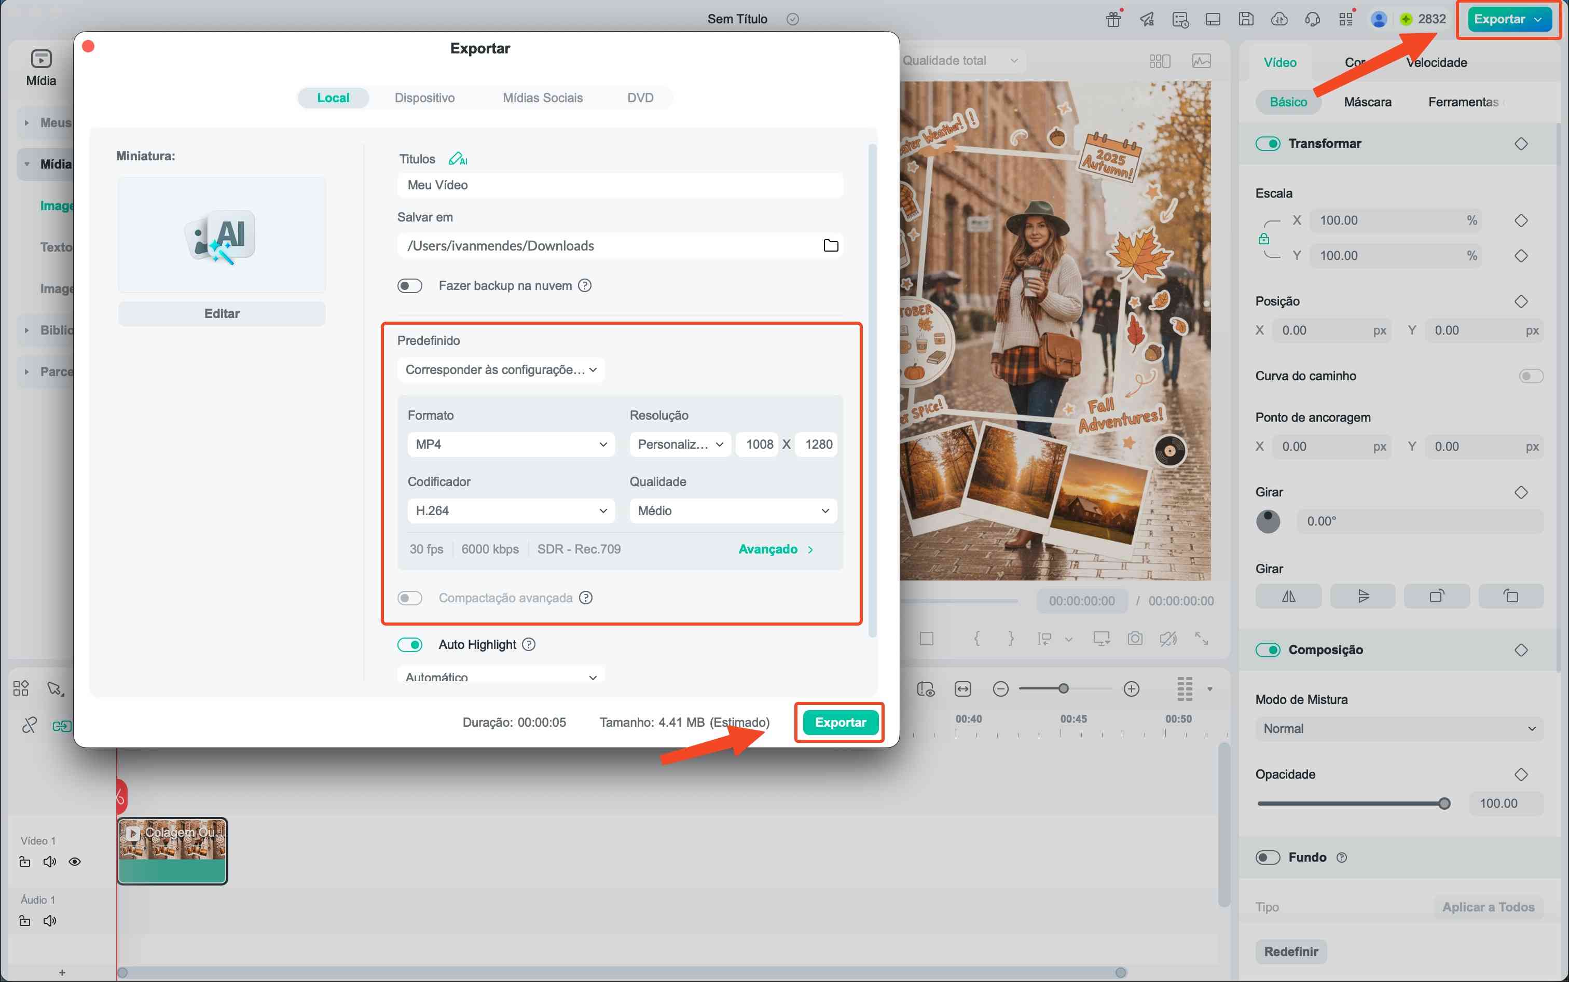Enable the cloud backup toggle
Image resolution: width=1569 pixels, height=982 pixels.
[410, 286]
